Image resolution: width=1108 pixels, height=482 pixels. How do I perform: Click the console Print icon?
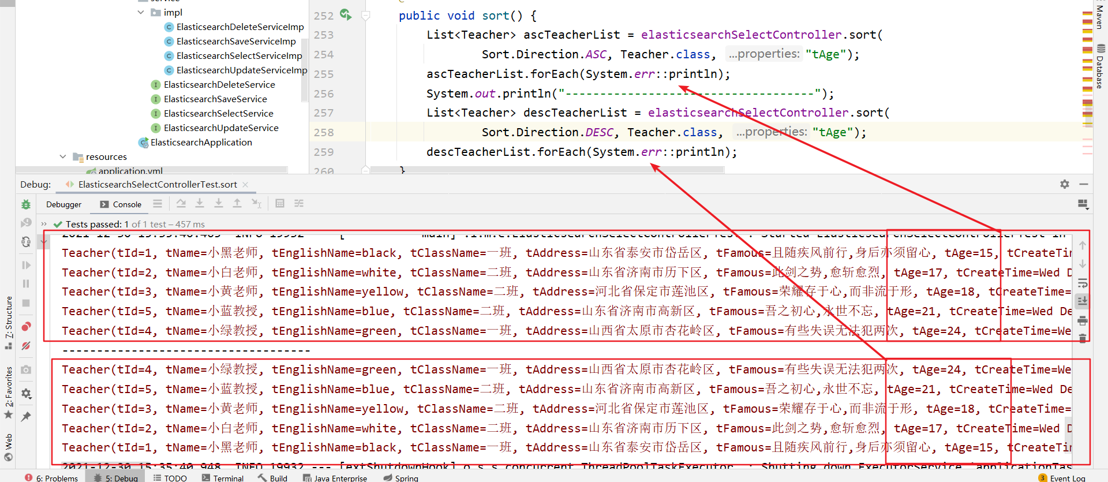[x=1083, y=320]
